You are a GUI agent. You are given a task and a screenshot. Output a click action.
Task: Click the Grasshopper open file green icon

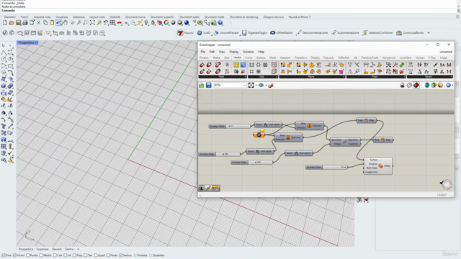tap(202, 85)
